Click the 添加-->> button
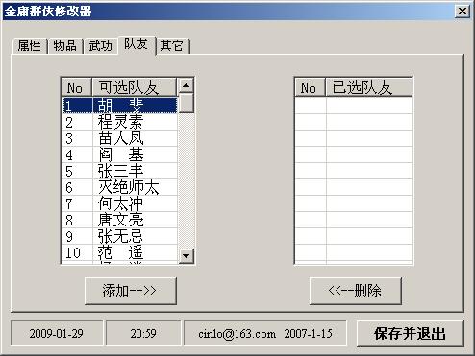This screenshot has width=475, height=356. coord(131,291)
